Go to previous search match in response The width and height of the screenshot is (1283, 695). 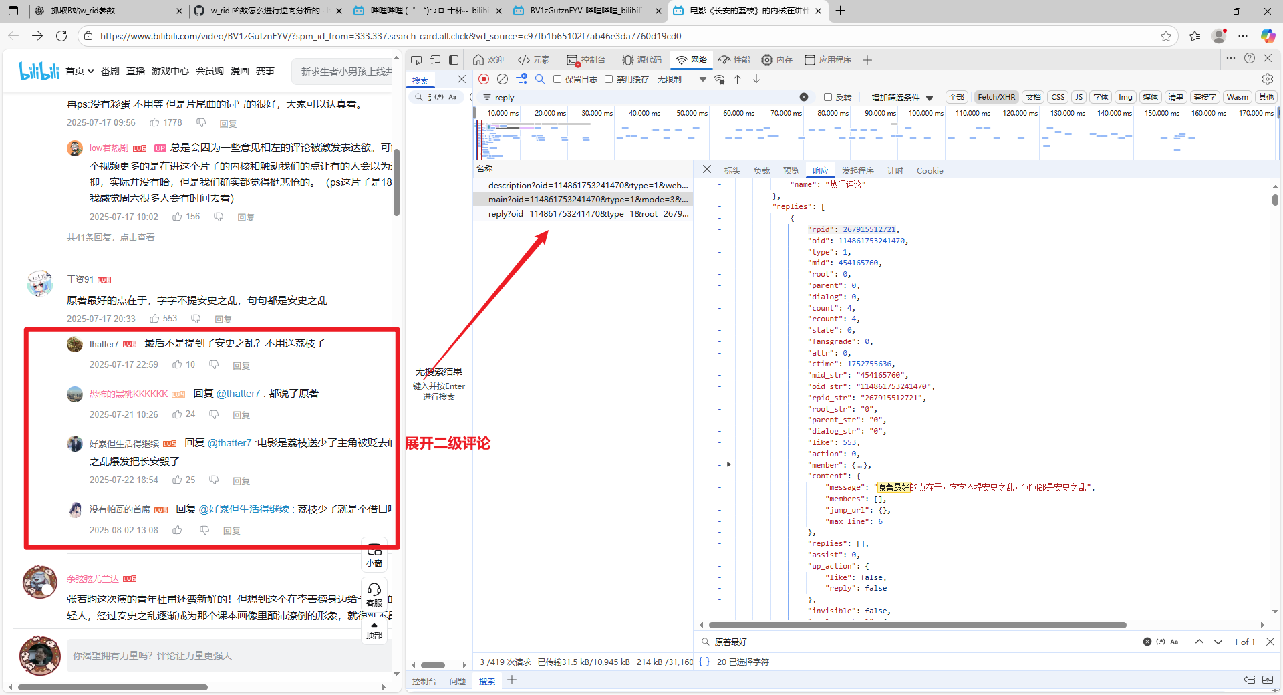click(1199, 642)
